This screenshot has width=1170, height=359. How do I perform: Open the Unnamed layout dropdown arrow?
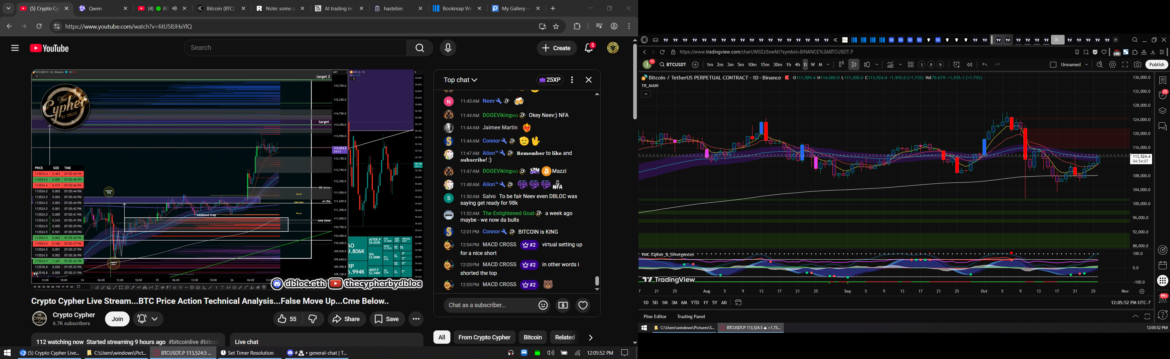1087,65
